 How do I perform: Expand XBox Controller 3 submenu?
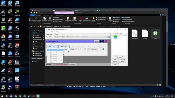55,58
